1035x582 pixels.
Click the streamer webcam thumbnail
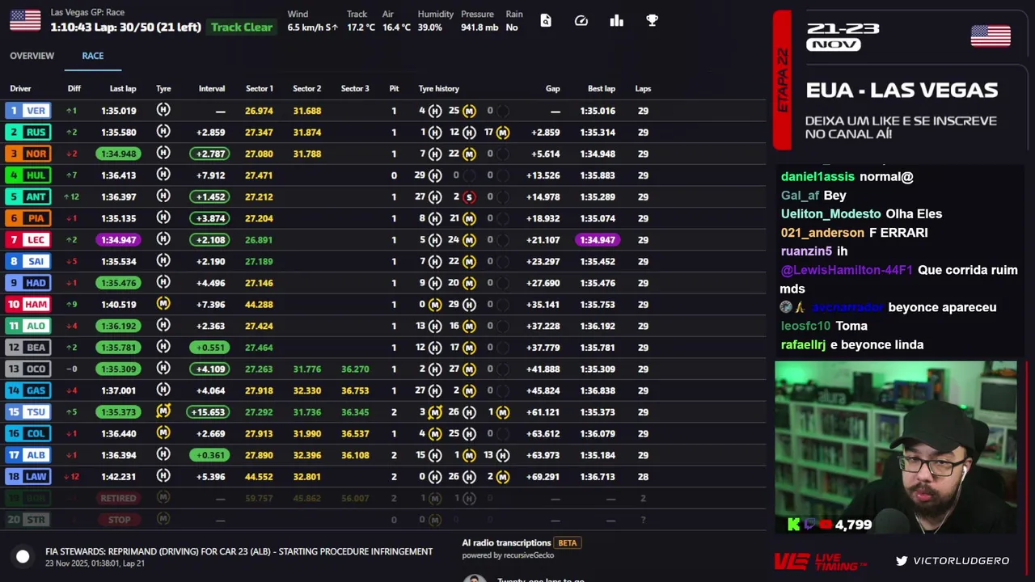(896, 449)
